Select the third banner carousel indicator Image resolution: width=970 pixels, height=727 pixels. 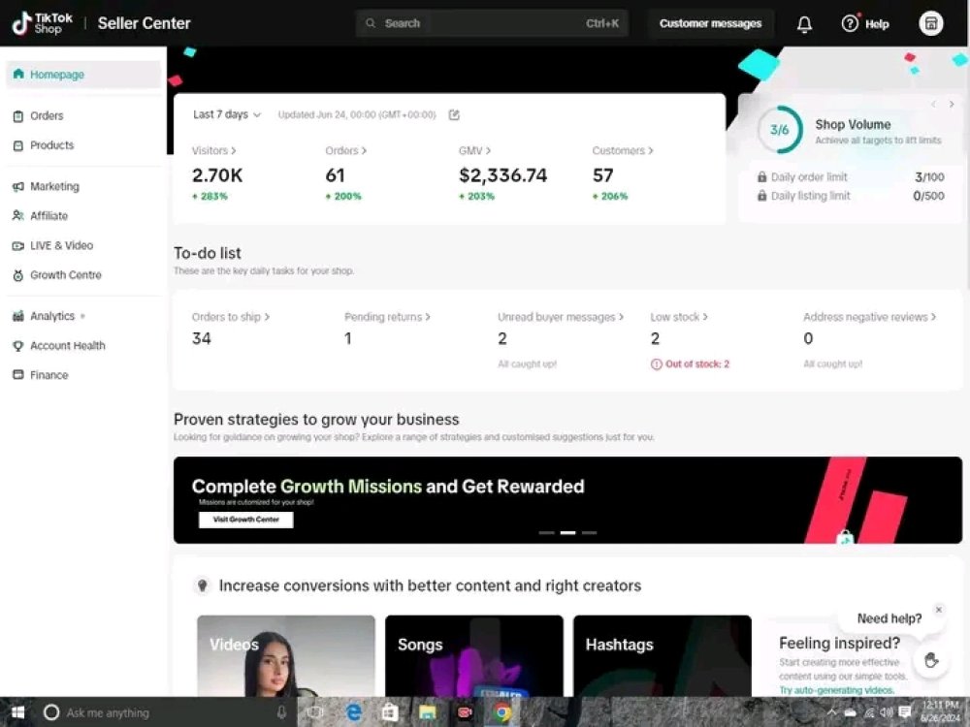pos(589,532)
